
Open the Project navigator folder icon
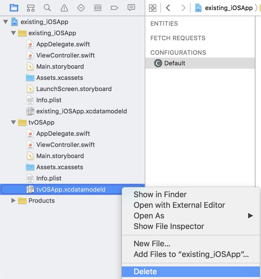pos(14,8)
